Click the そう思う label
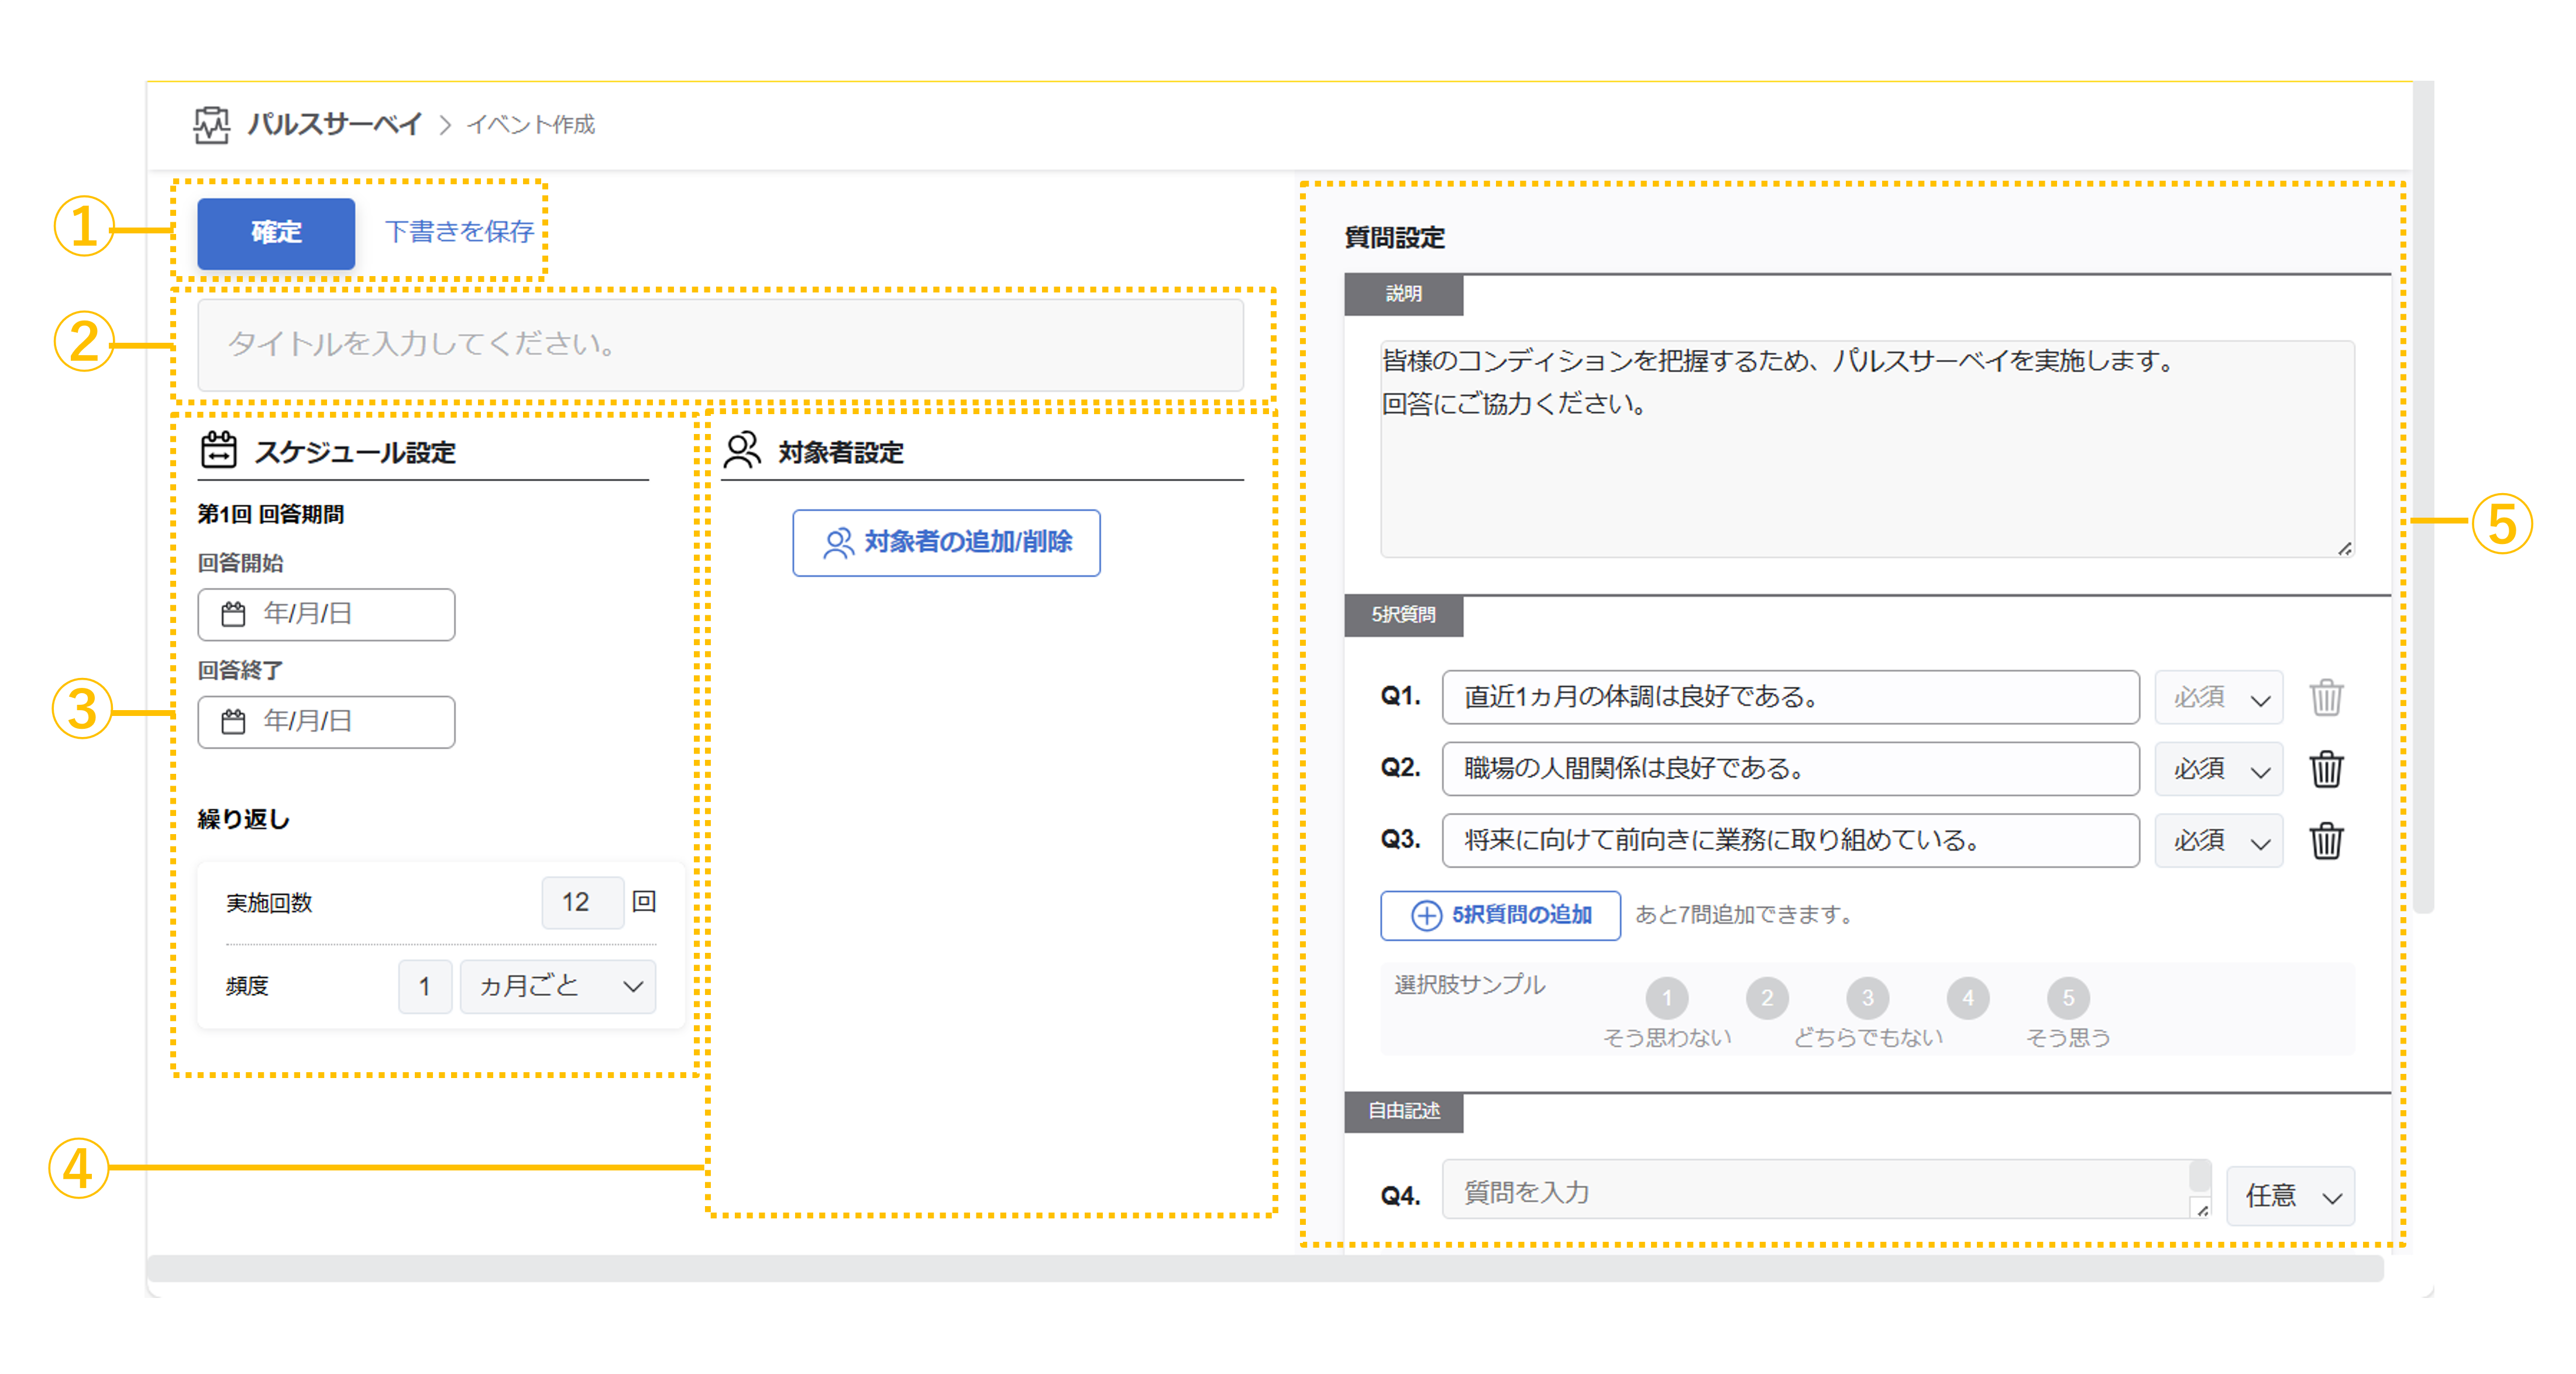The height and width of the screenshot is (1374, 2576). [2068, 1038]
